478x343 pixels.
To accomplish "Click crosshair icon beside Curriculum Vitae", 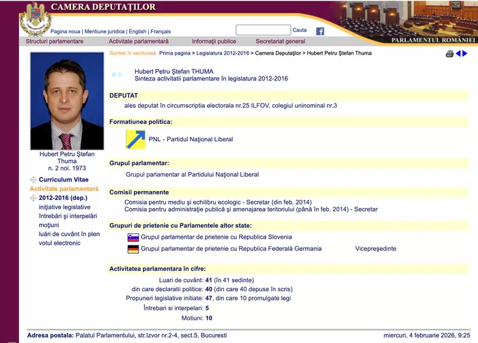I will [33, 179].
